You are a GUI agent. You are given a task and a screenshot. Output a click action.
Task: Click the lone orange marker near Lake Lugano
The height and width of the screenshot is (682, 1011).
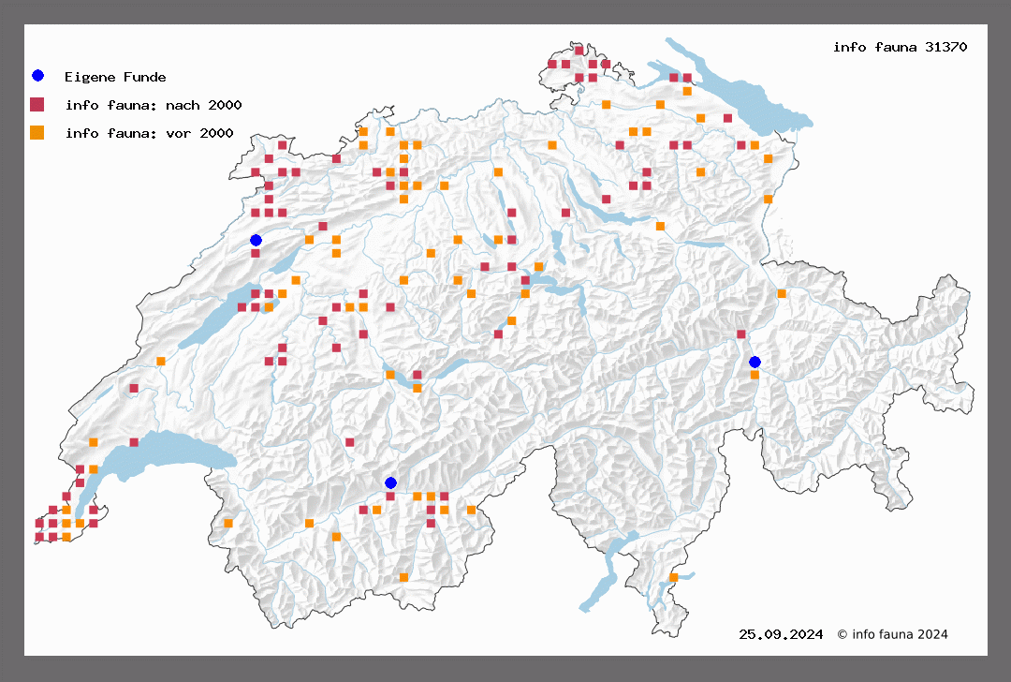(x=673, y=577)
